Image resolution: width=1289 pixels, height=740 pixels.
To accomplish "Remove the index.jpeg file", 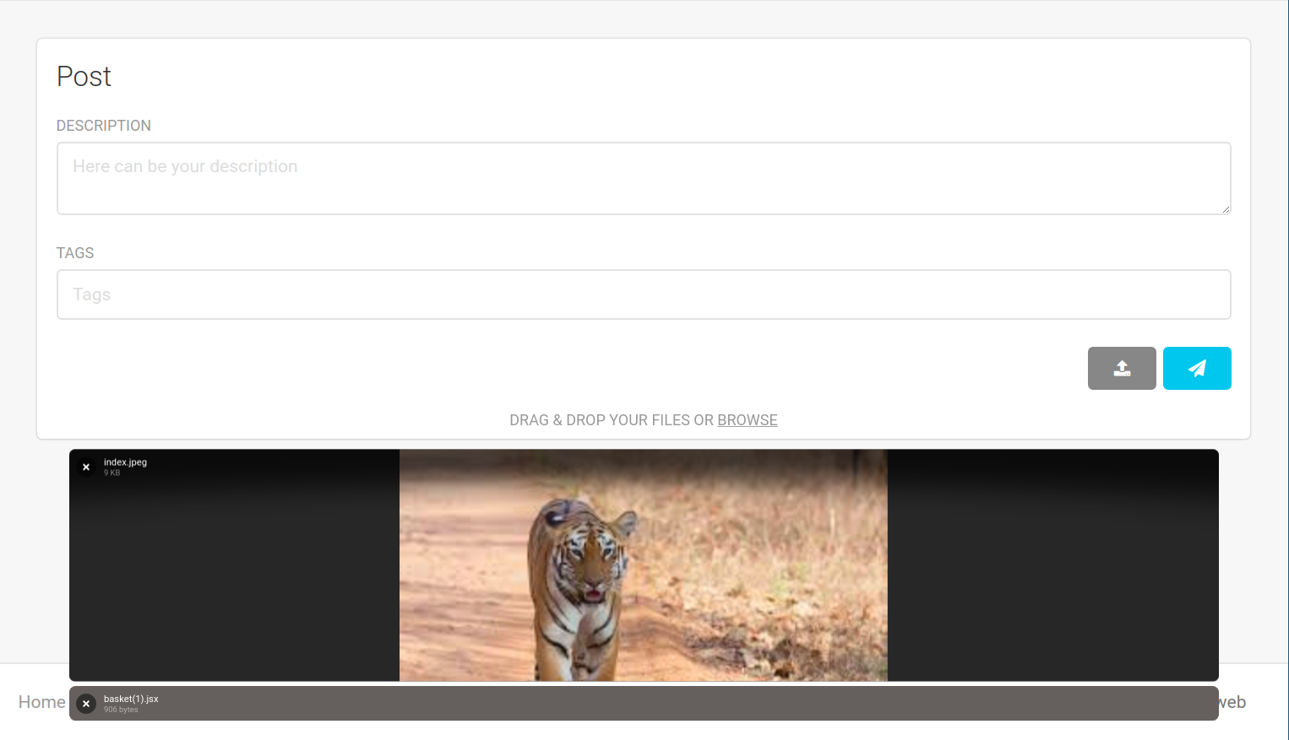I will tap(86, 467).
